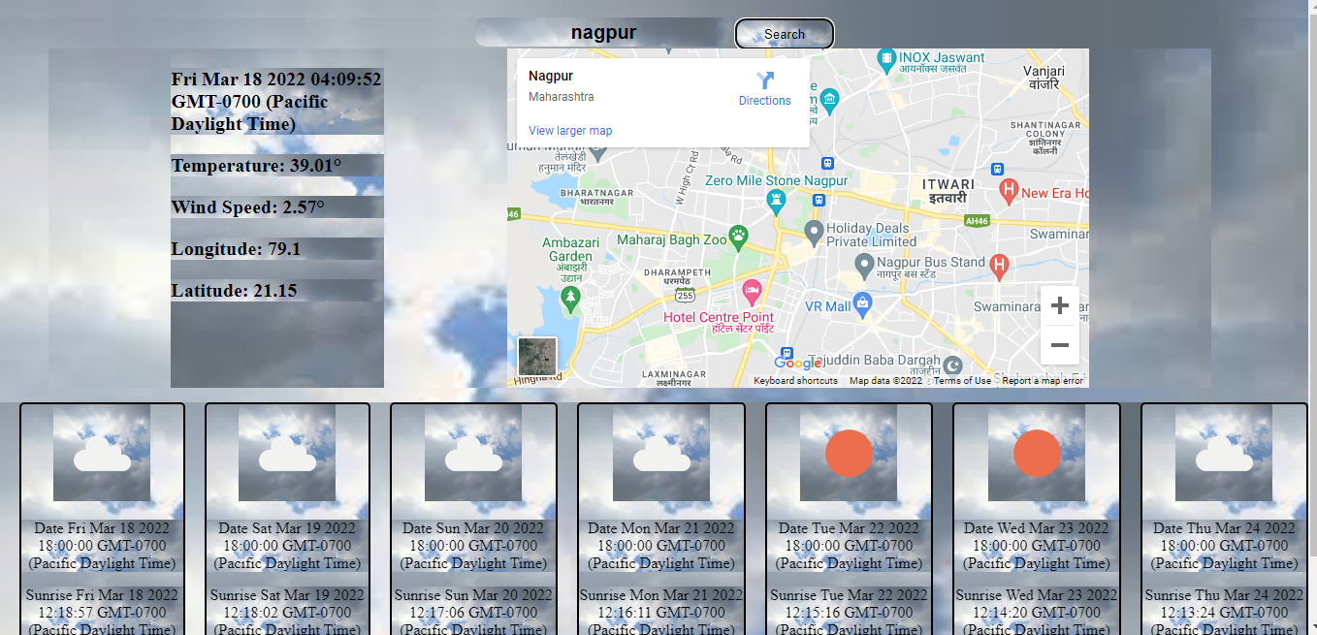The height and width of the screenshot is (635, 1317).
Task: Click the cloud icon on Fri Mar 18 card
Action: pyautogui.click(x=102, y=453)
